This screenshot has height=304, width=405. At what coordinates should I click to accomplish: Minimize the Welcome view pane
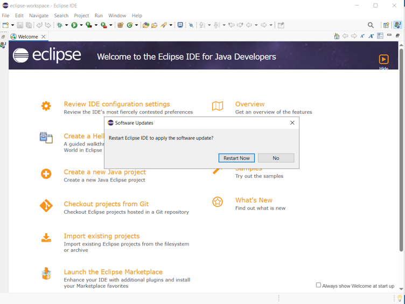coord(389,35)
